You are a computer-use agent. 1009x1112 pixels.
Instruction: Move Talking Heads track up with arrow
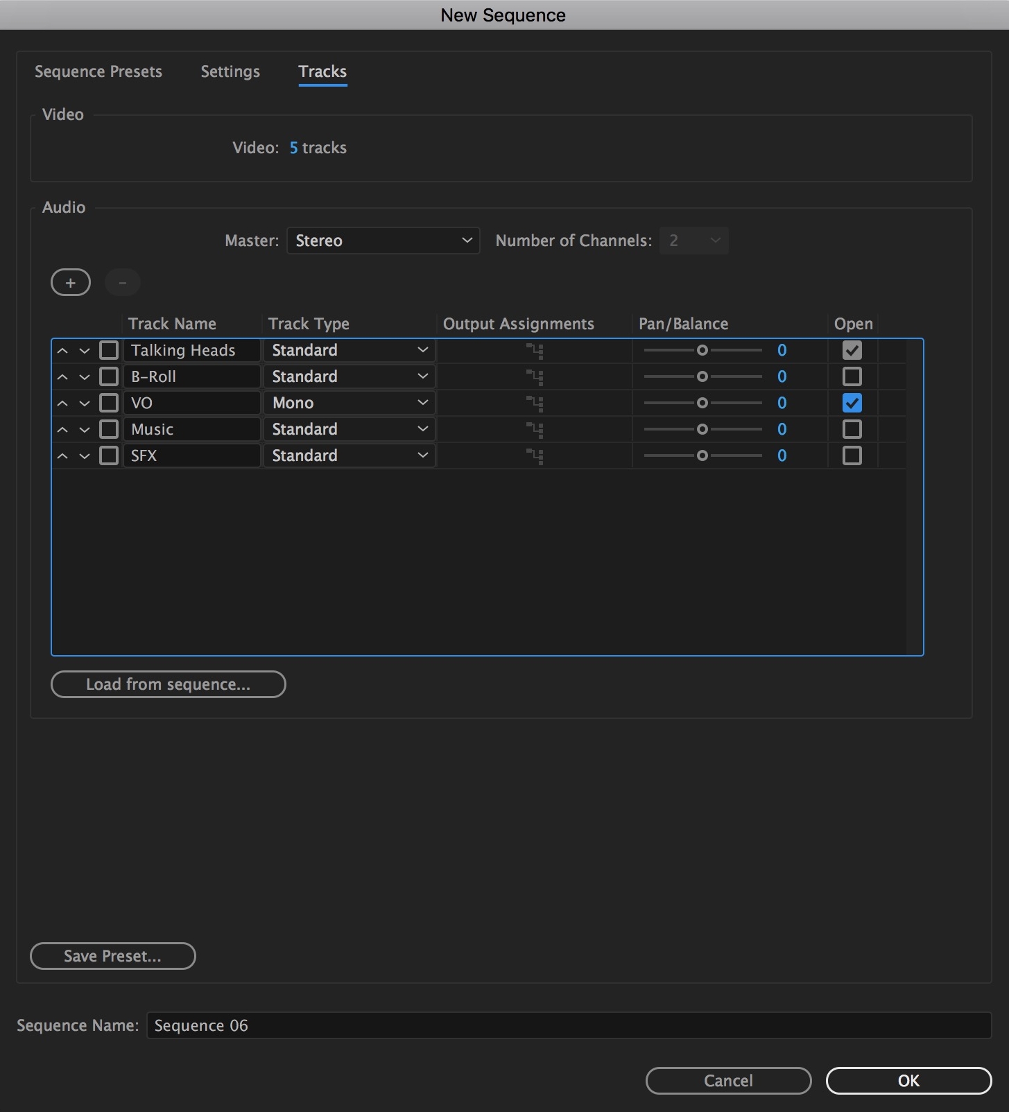(x=62, y=351)
